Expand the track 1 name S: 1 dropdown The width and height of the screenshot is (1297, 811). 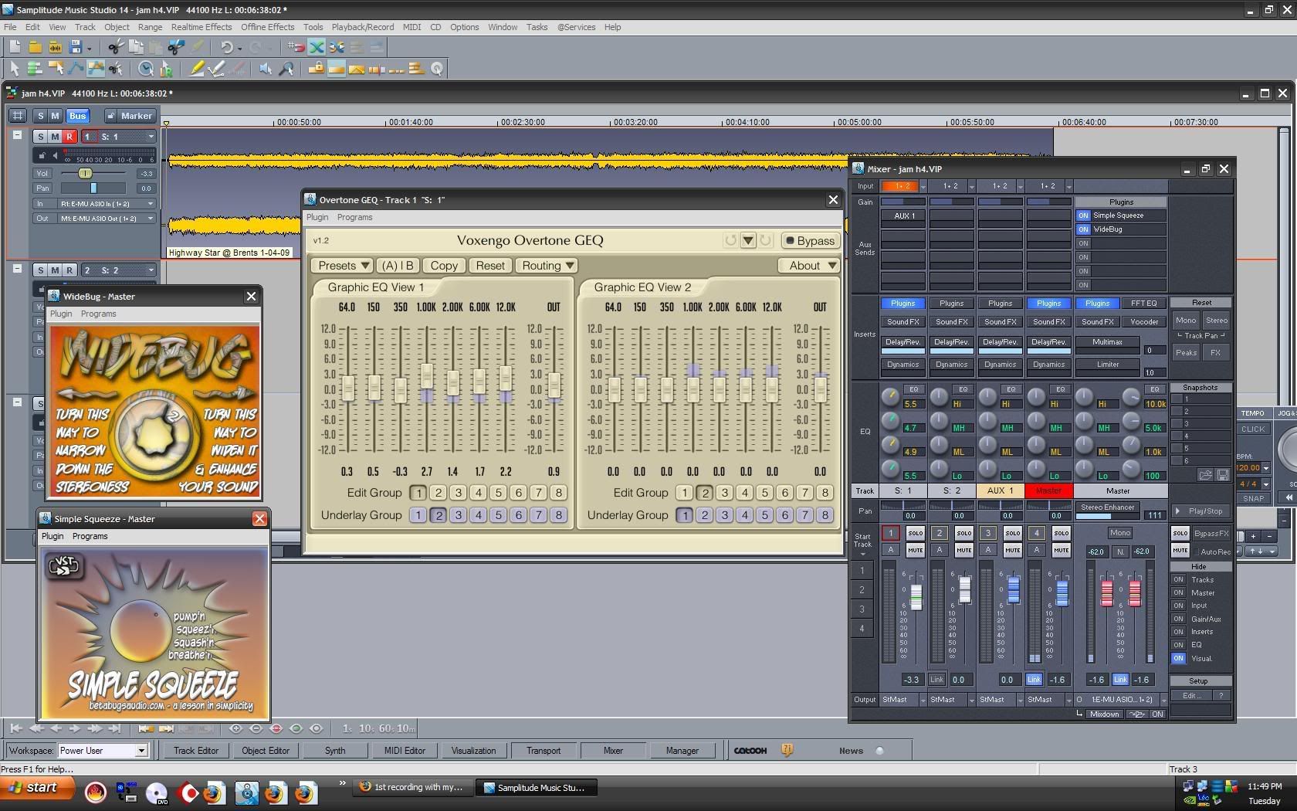[151, 137]
